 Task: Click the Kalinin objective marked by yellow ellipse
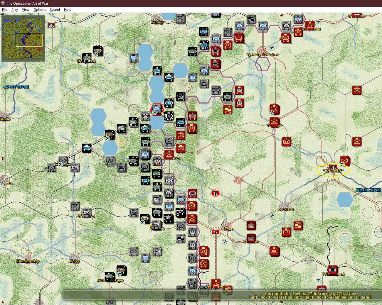(x=333, y=170)
